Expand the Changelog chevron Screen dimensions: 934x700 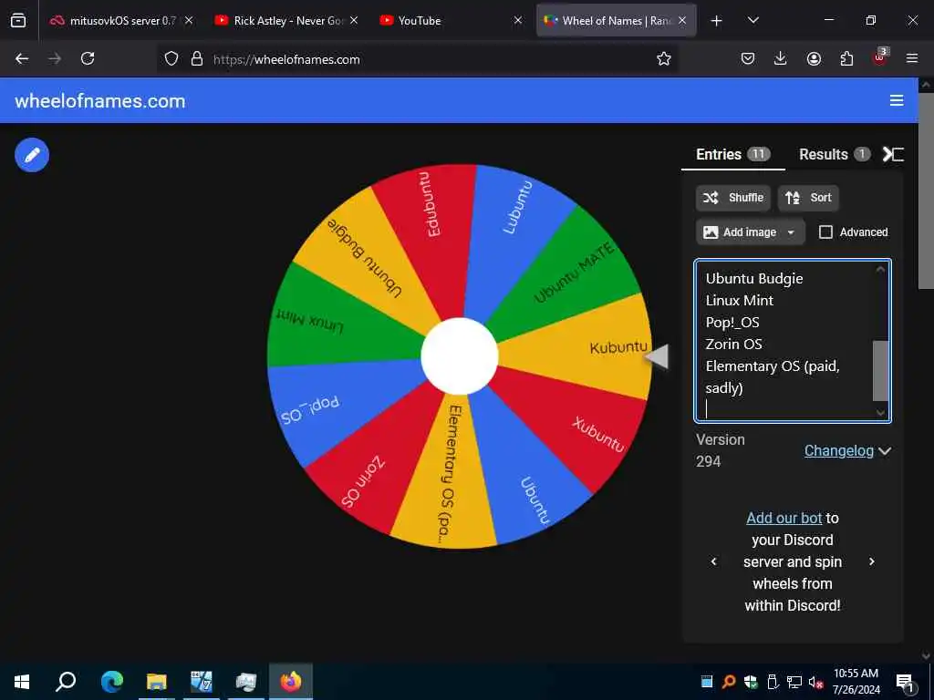[885, 451]
